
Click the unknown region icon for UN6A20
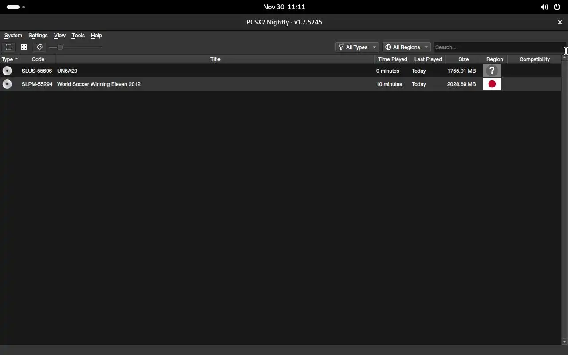click(x=492, y=71)
